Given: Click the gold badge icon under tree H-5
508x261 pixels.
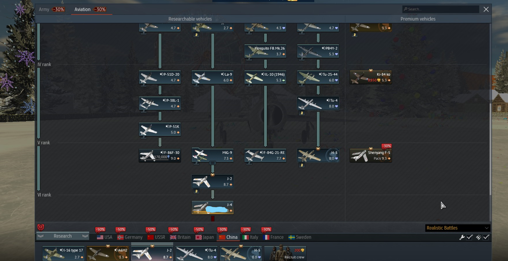Looking at the screenshot, I should 302,165.
